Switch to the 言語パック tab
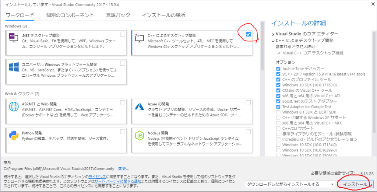The image size is (377, 192). tap(118, 15)
